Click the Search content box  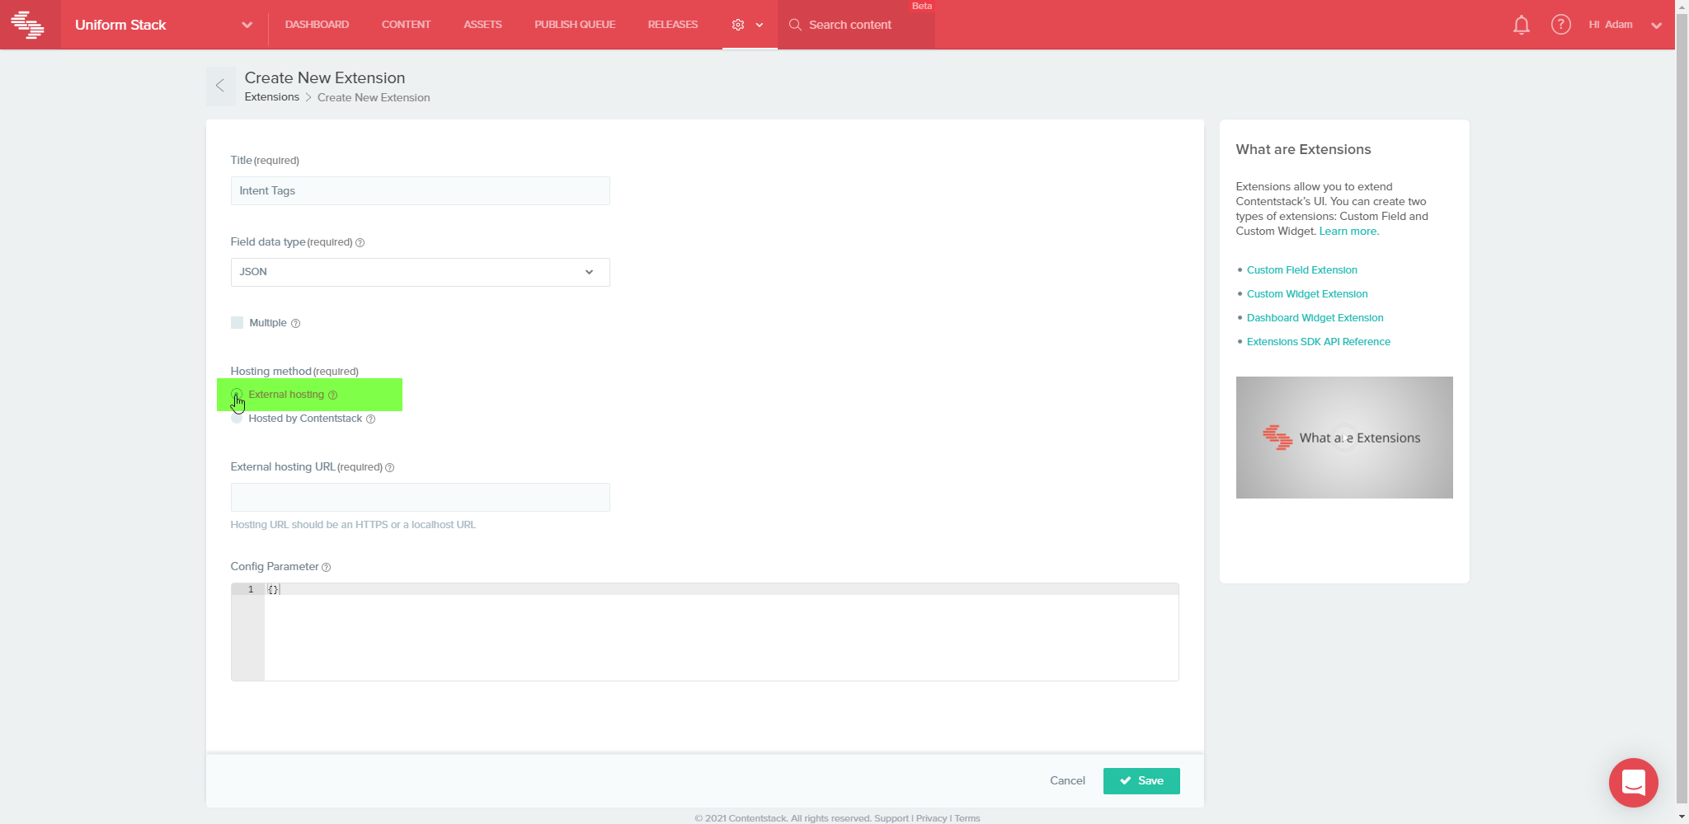point(856,25)
